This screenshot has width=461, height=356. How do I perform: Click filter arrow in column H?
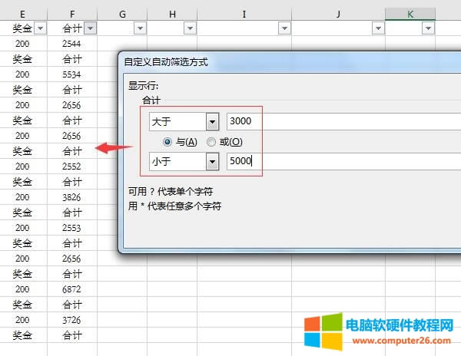tap(190, 28)
